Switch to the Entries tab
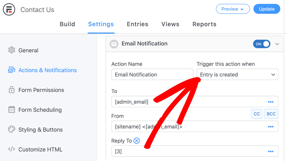The height and width of the screenshot is (161, 287). coord(137,24)
